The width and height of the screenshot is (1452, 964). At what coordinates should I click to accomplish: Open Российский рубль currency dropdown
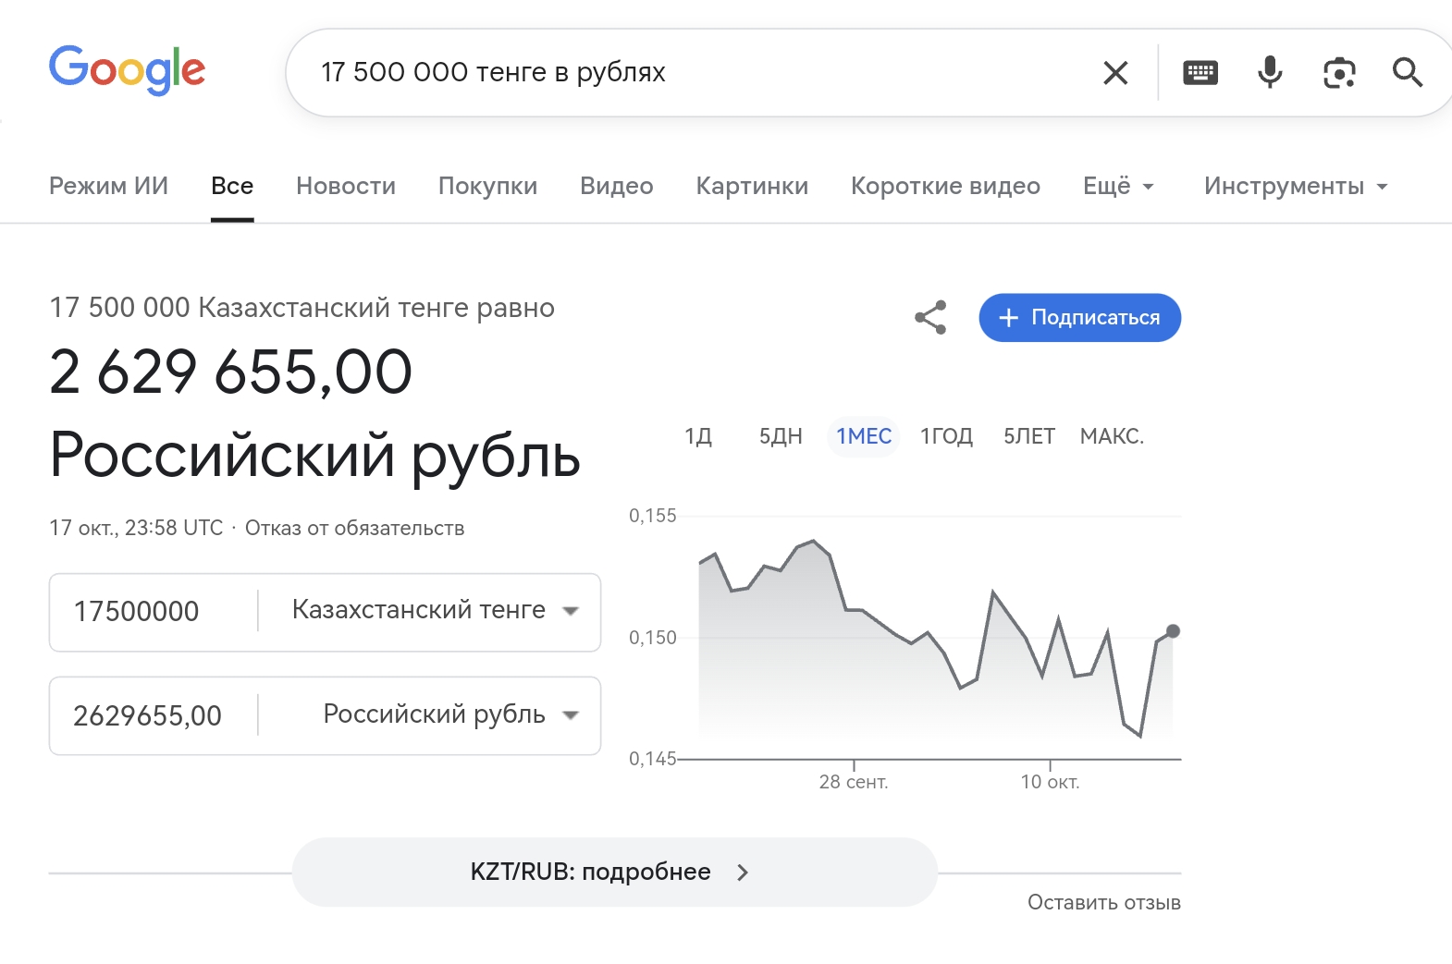tap(449, 714)
